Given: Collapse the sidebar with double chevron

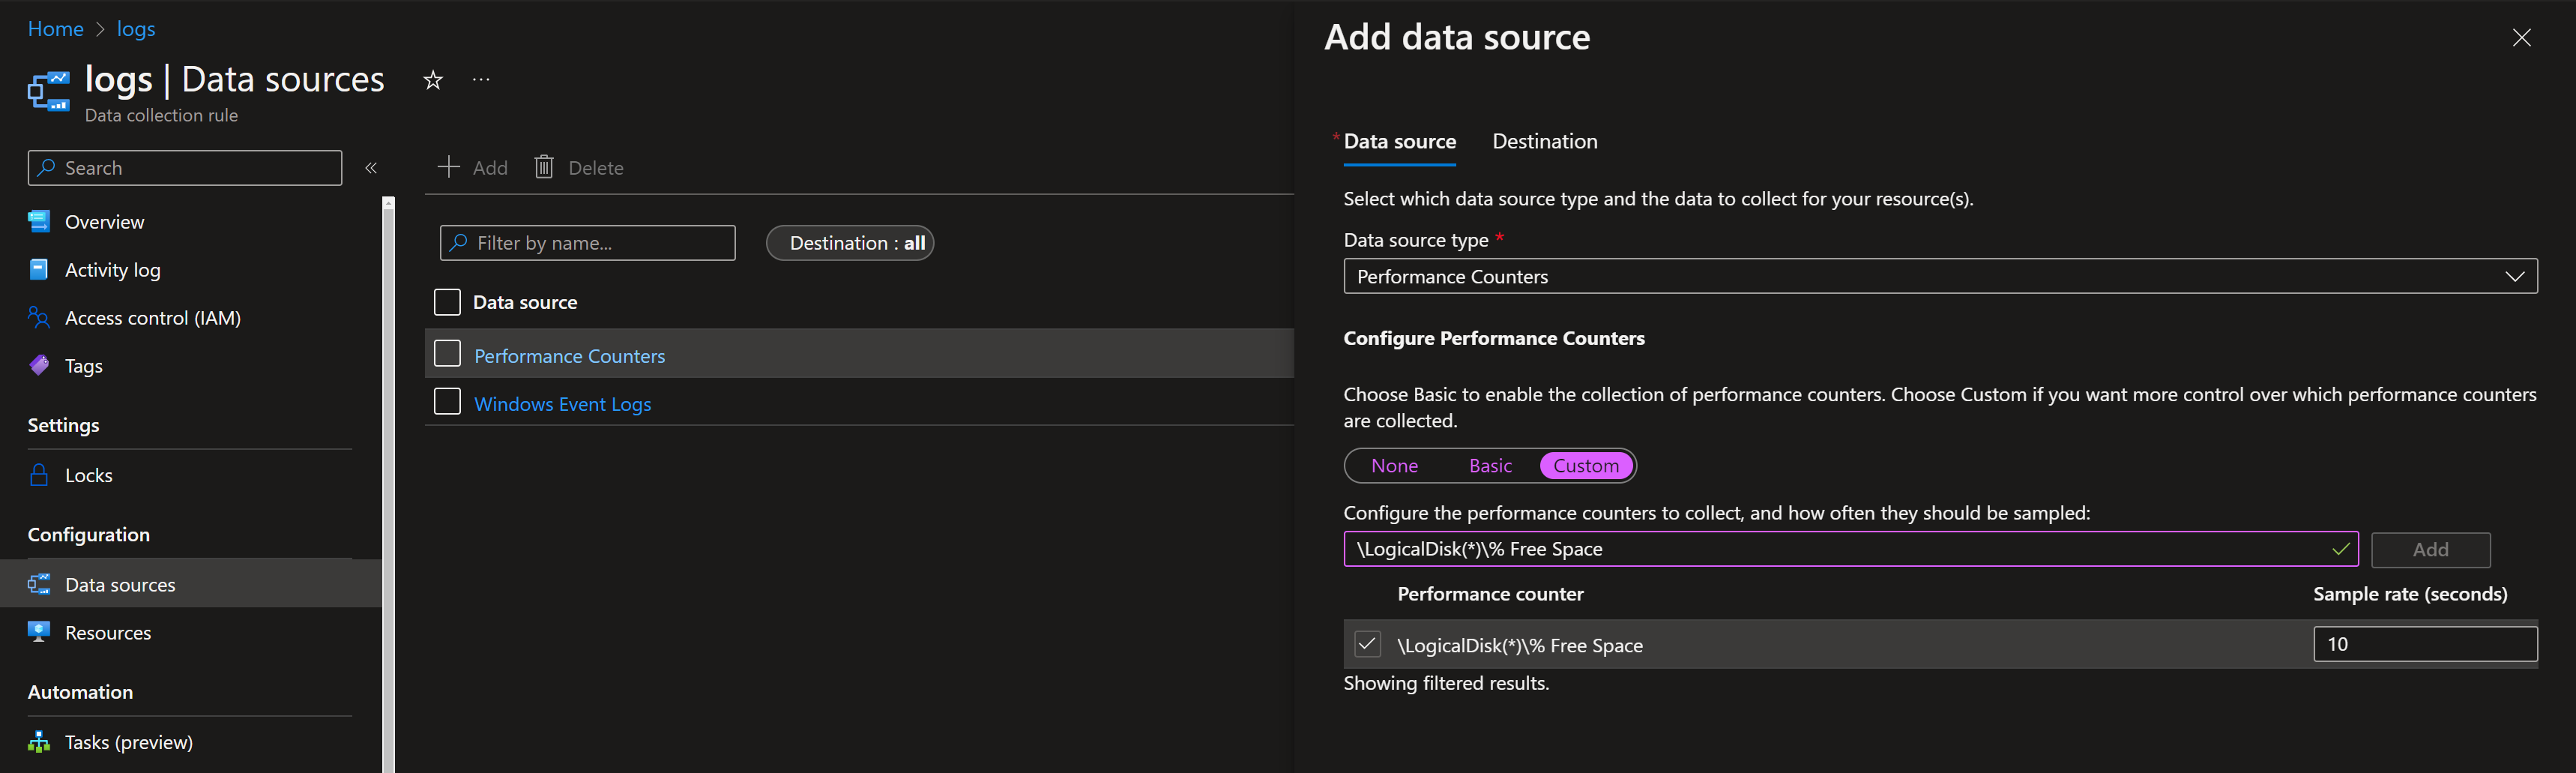Looking at the screenshot, I should point(371,168).
